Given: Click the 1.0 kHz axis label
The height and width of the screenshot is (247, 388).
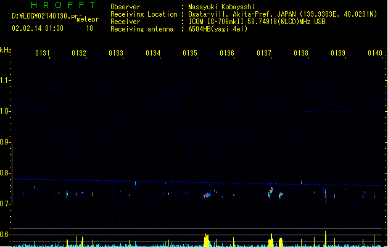Looking at the screenshot, I should click(5, 111).
